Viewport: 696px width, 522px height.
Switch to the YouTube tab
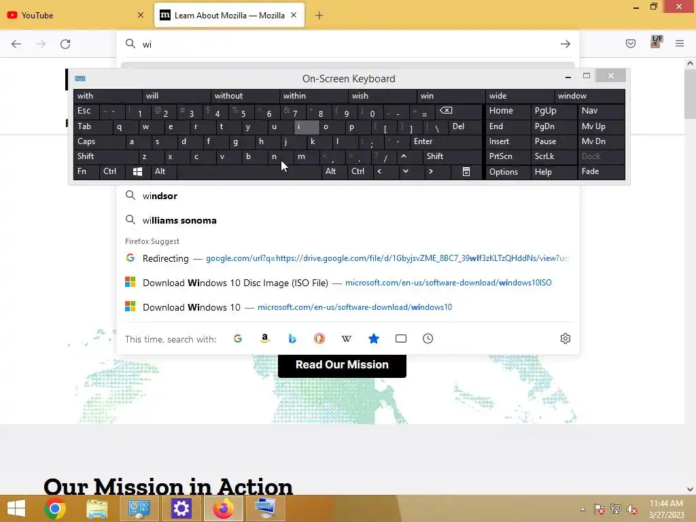77,15
